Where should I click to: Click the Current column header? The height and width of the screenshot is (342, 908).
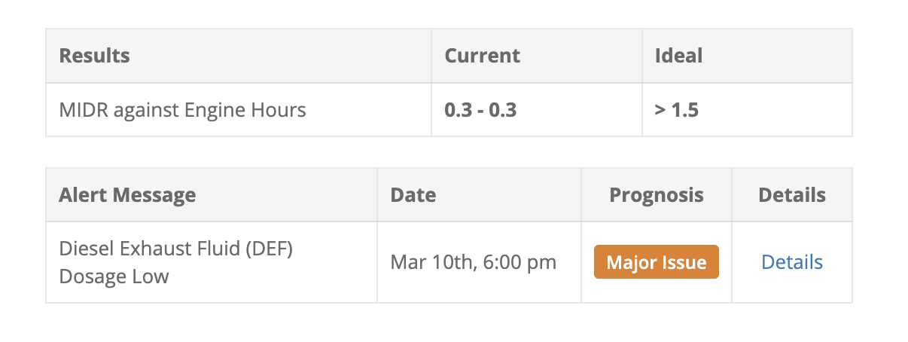click(x=482, y=56)
